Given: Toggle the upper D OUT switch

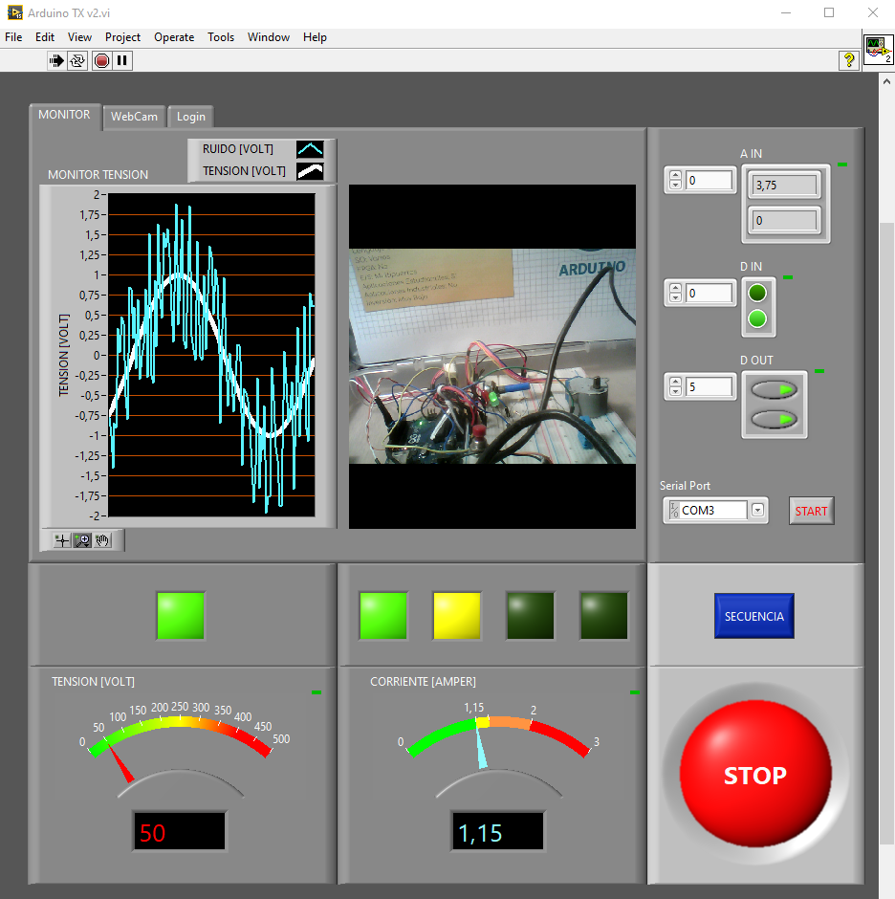Looking at the screenshot, I should [774, 389].
